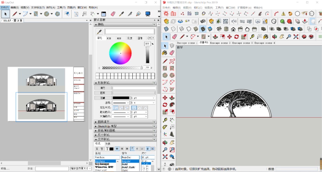The height and width of the screenshot is (172, 322).
Task: Select Paint Bucket in SketchUp left toolbar
Action: tap(165, 53)
